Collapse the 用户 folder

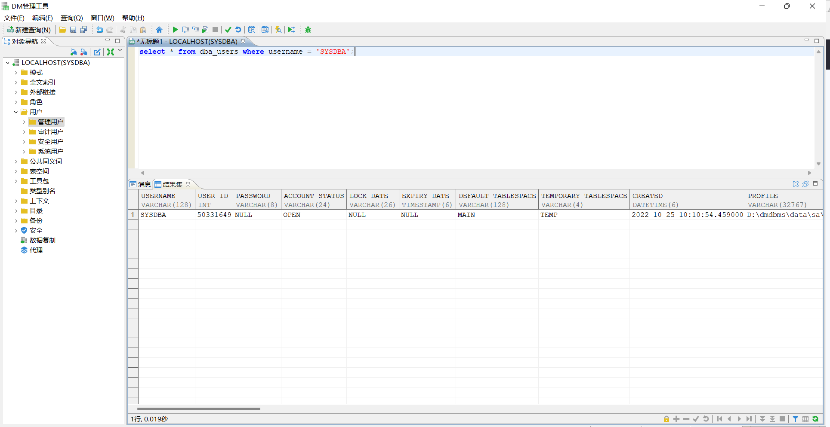(x=16, y=112)
